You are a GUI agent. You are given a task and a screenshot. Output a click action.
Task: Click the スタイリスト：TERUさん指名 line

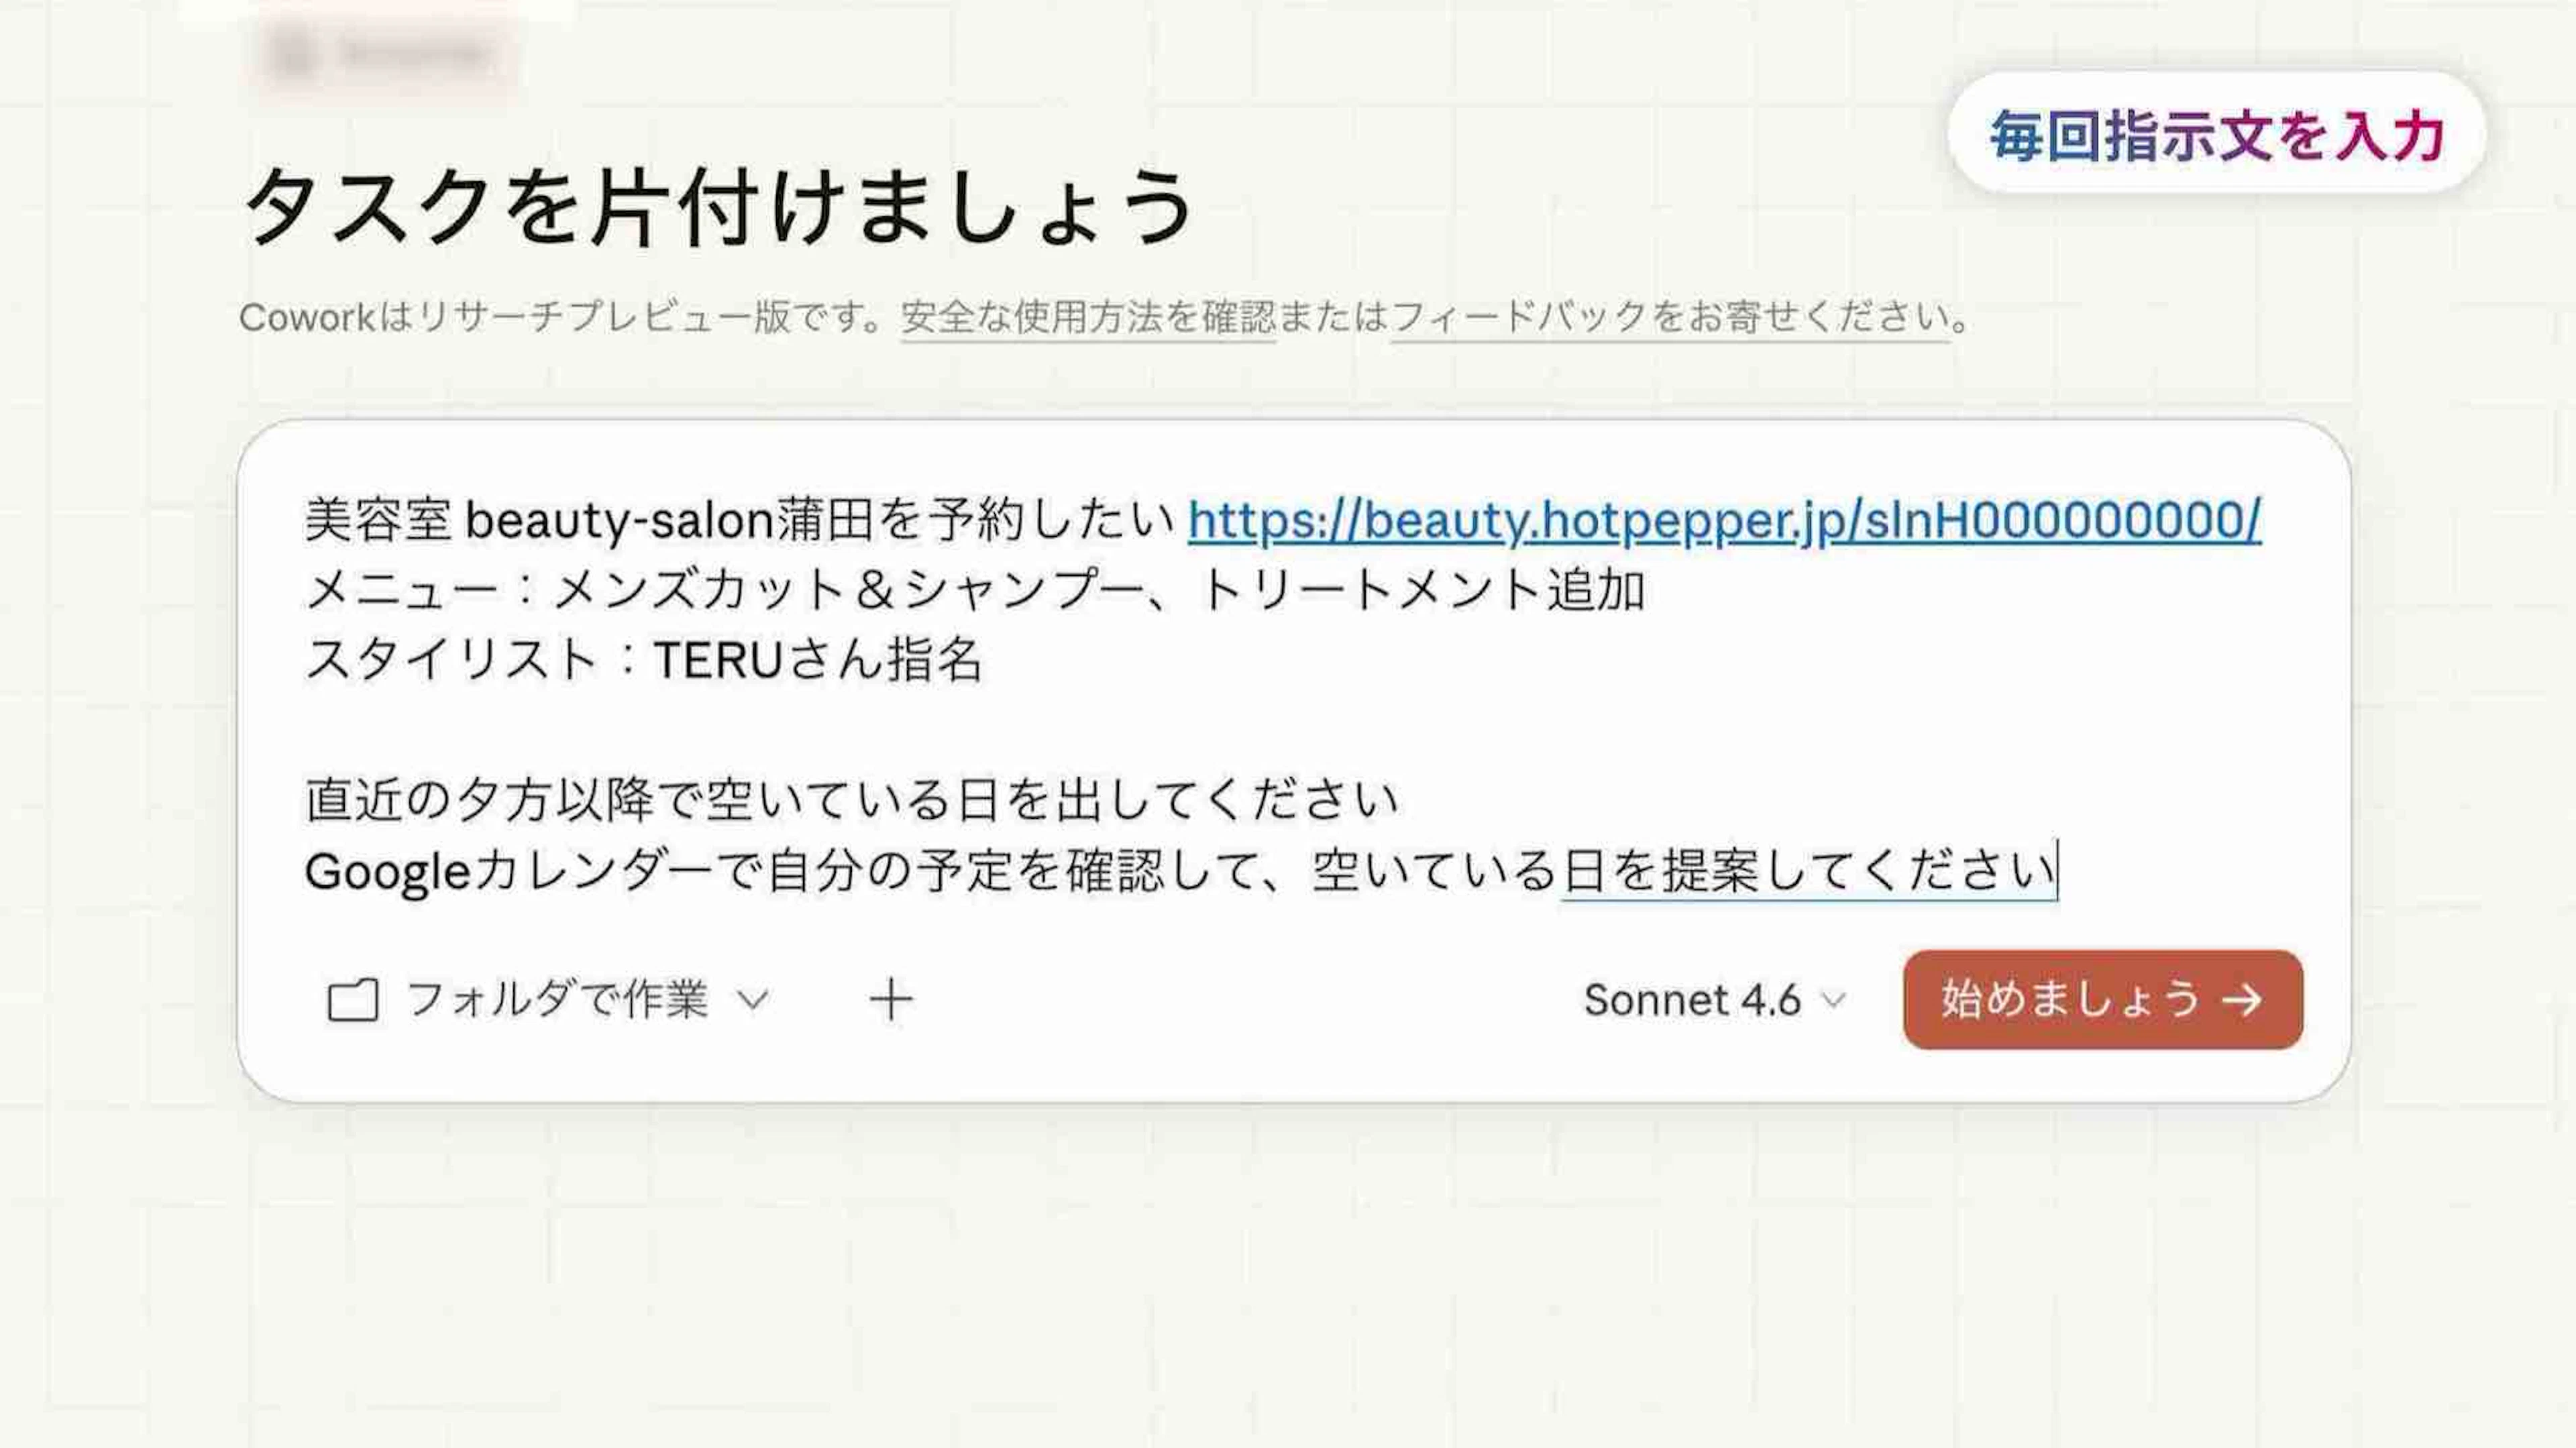pyautogui.click(x=643, y=660)
